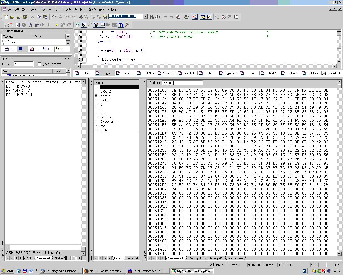Image resolution: width=343 pixels, height=275 pixels.
Task: Click the Open file folder icon
Action: [x=12, y=17]
